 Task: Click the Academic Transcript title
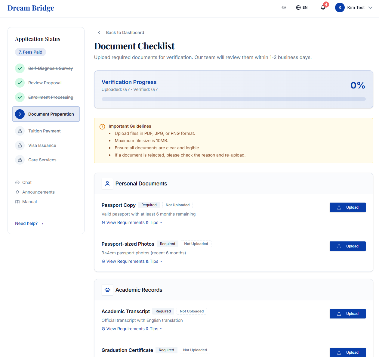pyautogui.click(x=126, y=311)
